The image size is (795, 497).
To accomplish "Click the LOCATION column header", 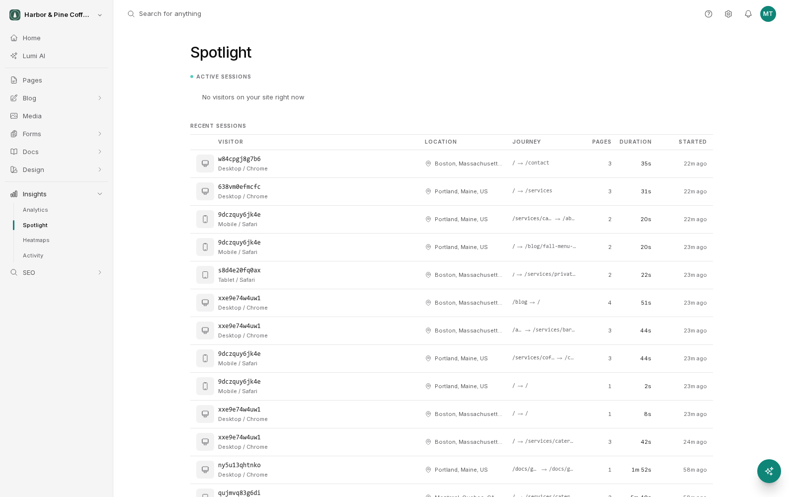I will 441,142.
